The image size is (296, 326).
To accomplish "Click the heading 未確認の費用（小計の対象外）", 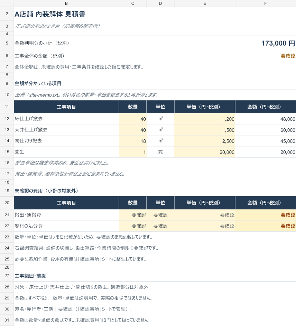I will click(46, 191).
